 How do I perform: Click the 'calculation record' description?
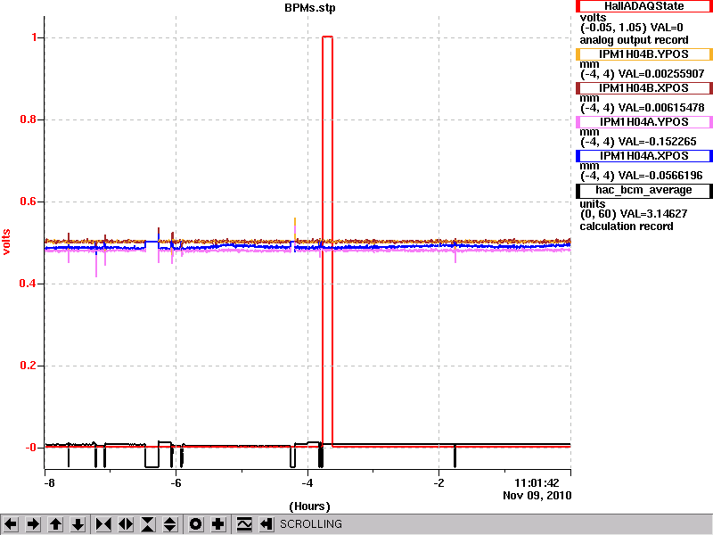(x=627, y=226)
